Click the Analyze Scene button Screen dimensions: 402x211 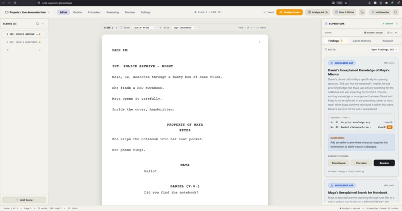(289, 12)
